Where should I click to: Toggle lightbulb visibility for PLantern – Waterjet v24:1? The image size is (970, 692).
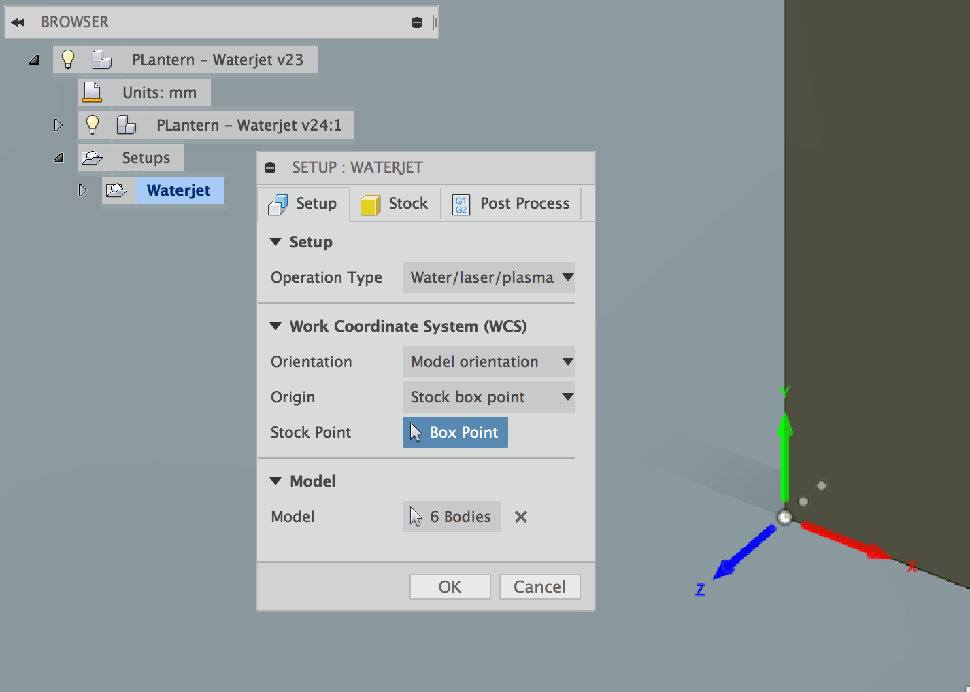pyautogui.click(x=93, y=125)
